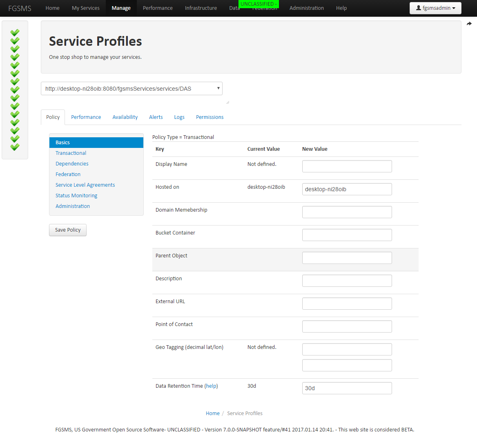Focus the Point of Contact input field
Image resolution: width=477 pixels, height=438 pixels.
coord(347,326)
